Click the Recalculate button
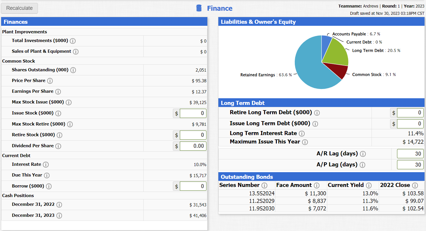 (19, 8)
